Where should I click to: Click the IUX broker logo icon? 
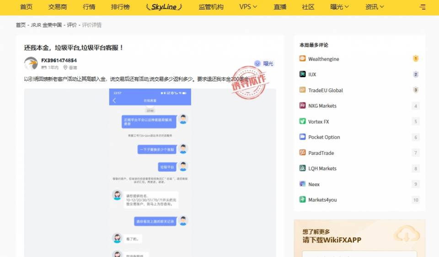tap(302, 74)
